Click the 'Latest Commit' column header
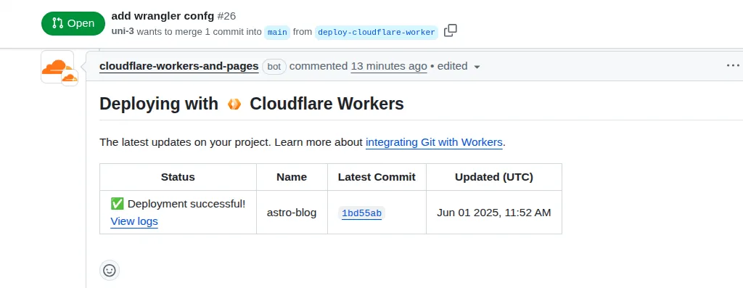Image resolution: width=743 pixels, height=288 pixels. [377, 177]
